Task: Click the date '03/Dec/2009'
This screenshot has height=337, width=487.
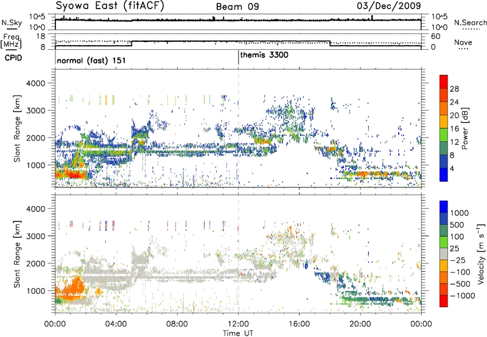Action: point(388,6)
